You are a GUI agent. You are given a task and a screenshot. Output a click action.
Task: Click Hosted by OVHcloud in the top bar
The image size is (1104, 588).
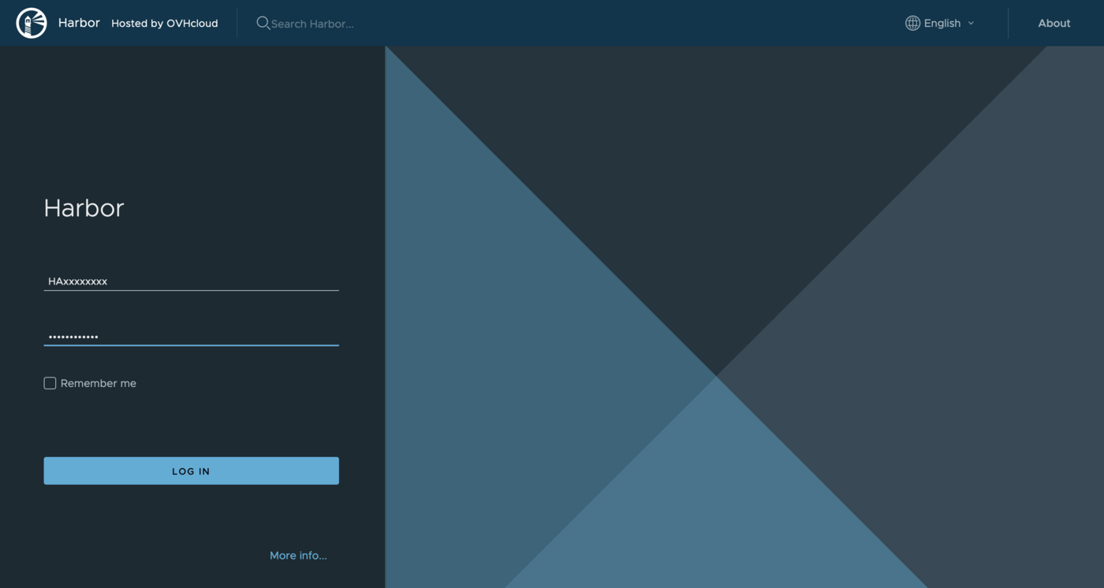point(164,23)
